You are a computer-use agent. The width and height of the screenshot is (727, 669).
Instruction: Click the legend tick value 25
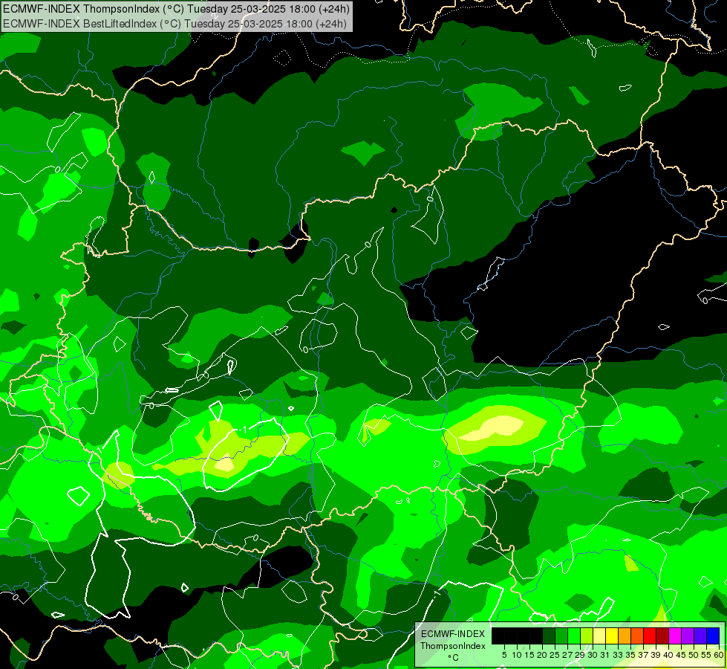tap(555, 655)
